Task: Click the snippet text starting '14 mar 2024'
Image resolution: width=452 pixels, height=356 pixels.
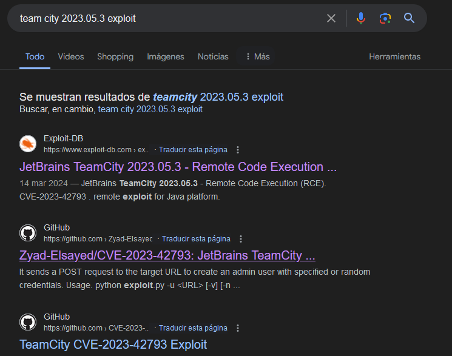Action: click(173, 183)
